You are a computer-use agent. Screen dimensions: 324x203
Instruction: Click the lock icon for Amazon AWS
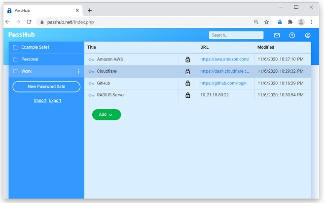click(x=187, y=59)
